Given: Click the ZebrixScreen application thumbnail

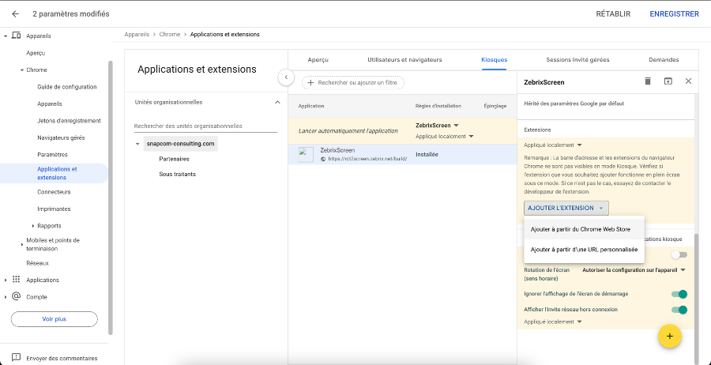Looking at the screenshot, I should tap(306, 154).
